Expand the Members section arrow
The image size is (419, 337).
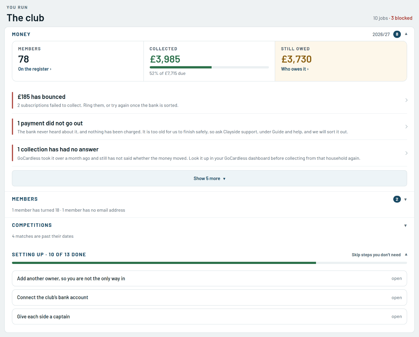(405, 199)
